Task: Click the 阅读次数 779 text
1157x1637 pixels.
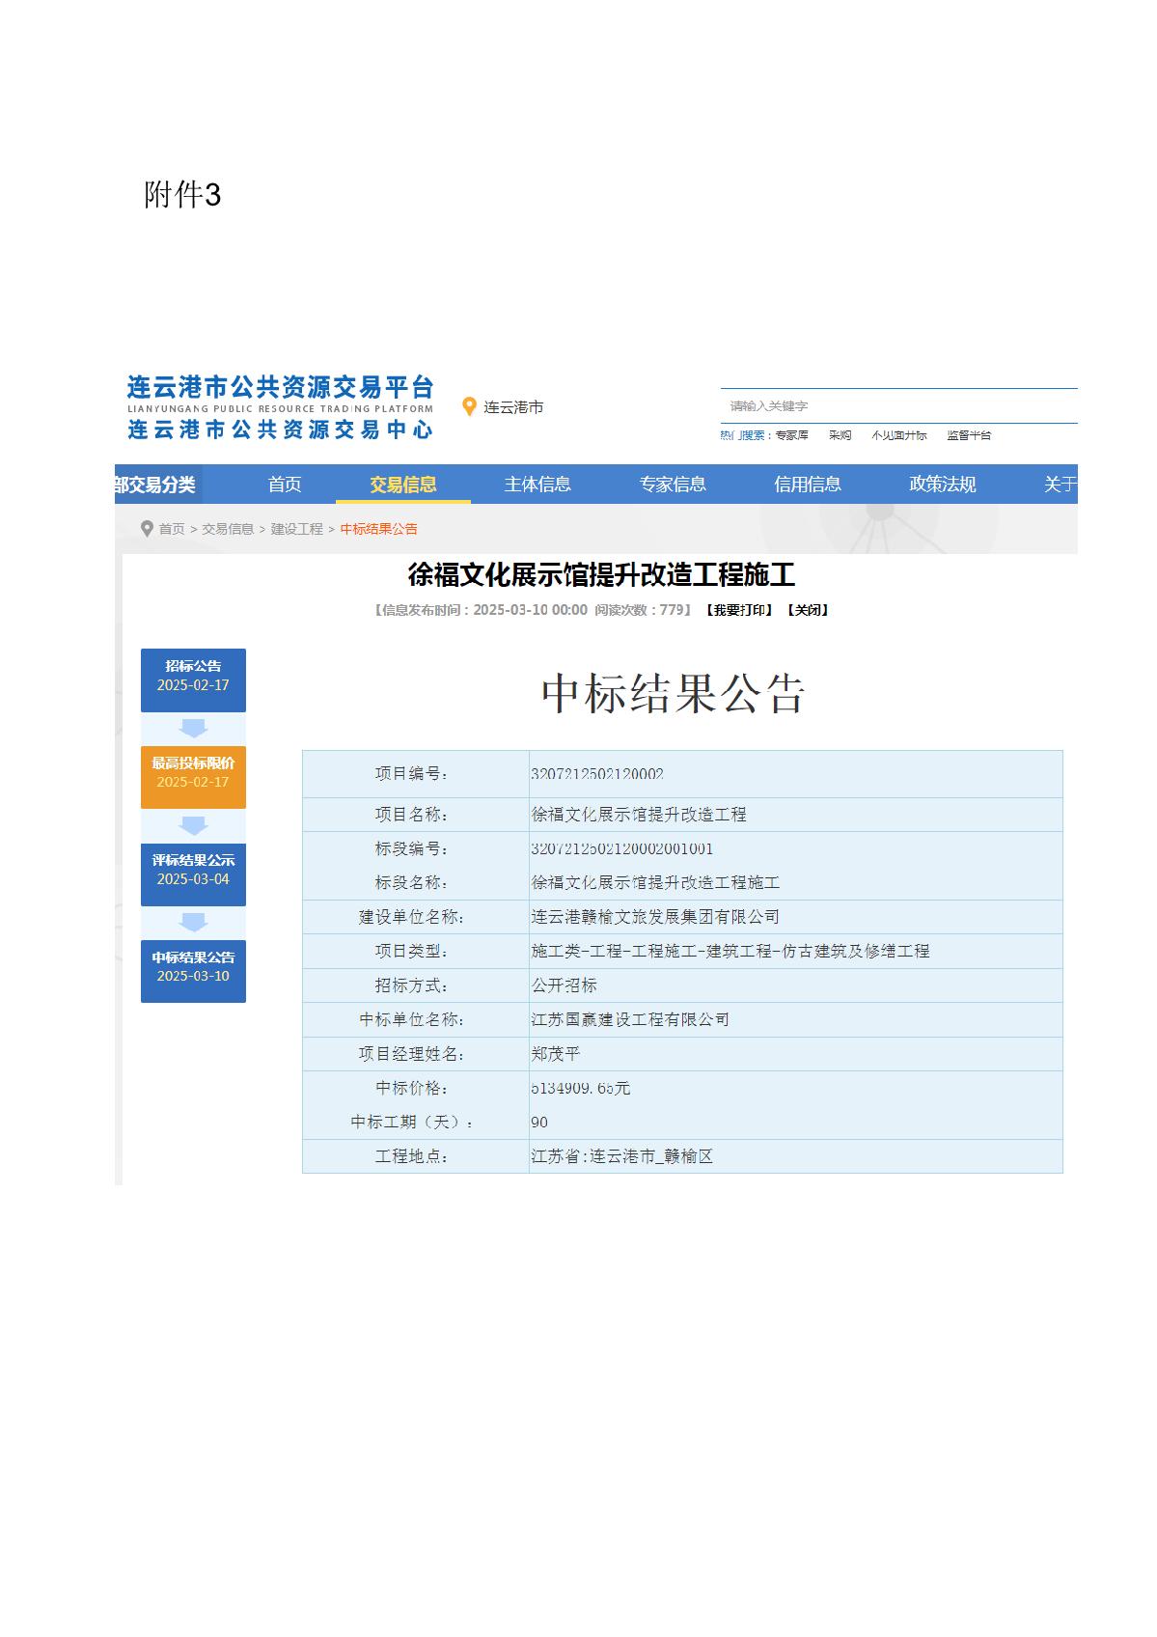Action: click(640, 610)
